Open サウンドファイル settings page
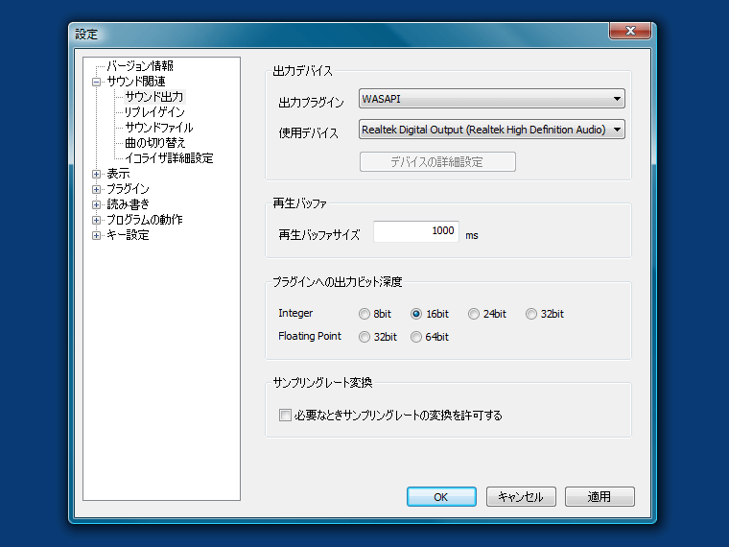729x547 pixels. (x=159, y=128)
